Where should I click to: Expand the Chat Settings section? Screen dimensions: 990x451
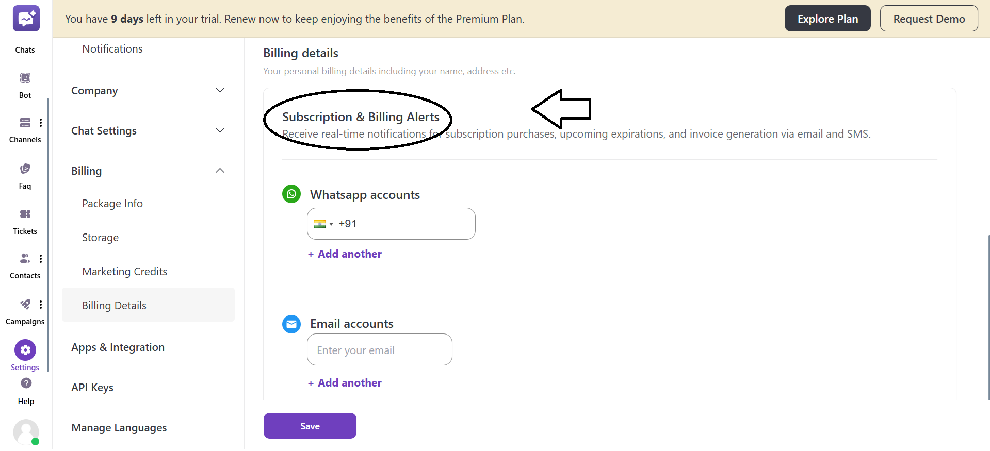pos(220,130)
